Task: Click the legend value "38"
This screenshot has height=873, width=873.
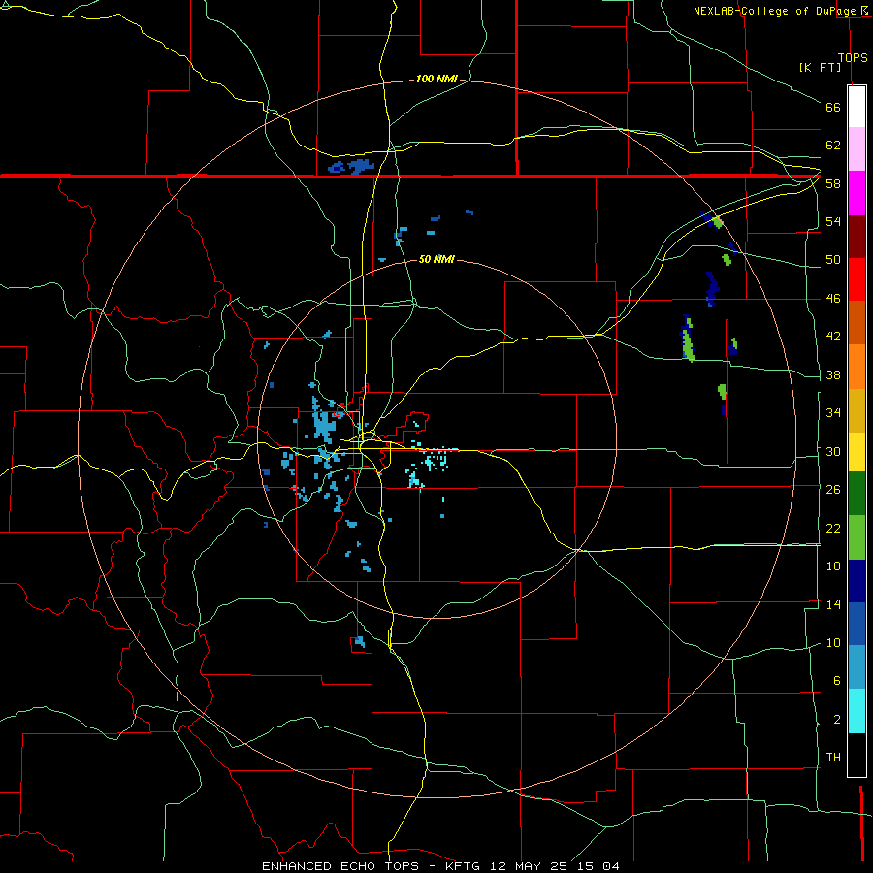Action: (833, 374)
